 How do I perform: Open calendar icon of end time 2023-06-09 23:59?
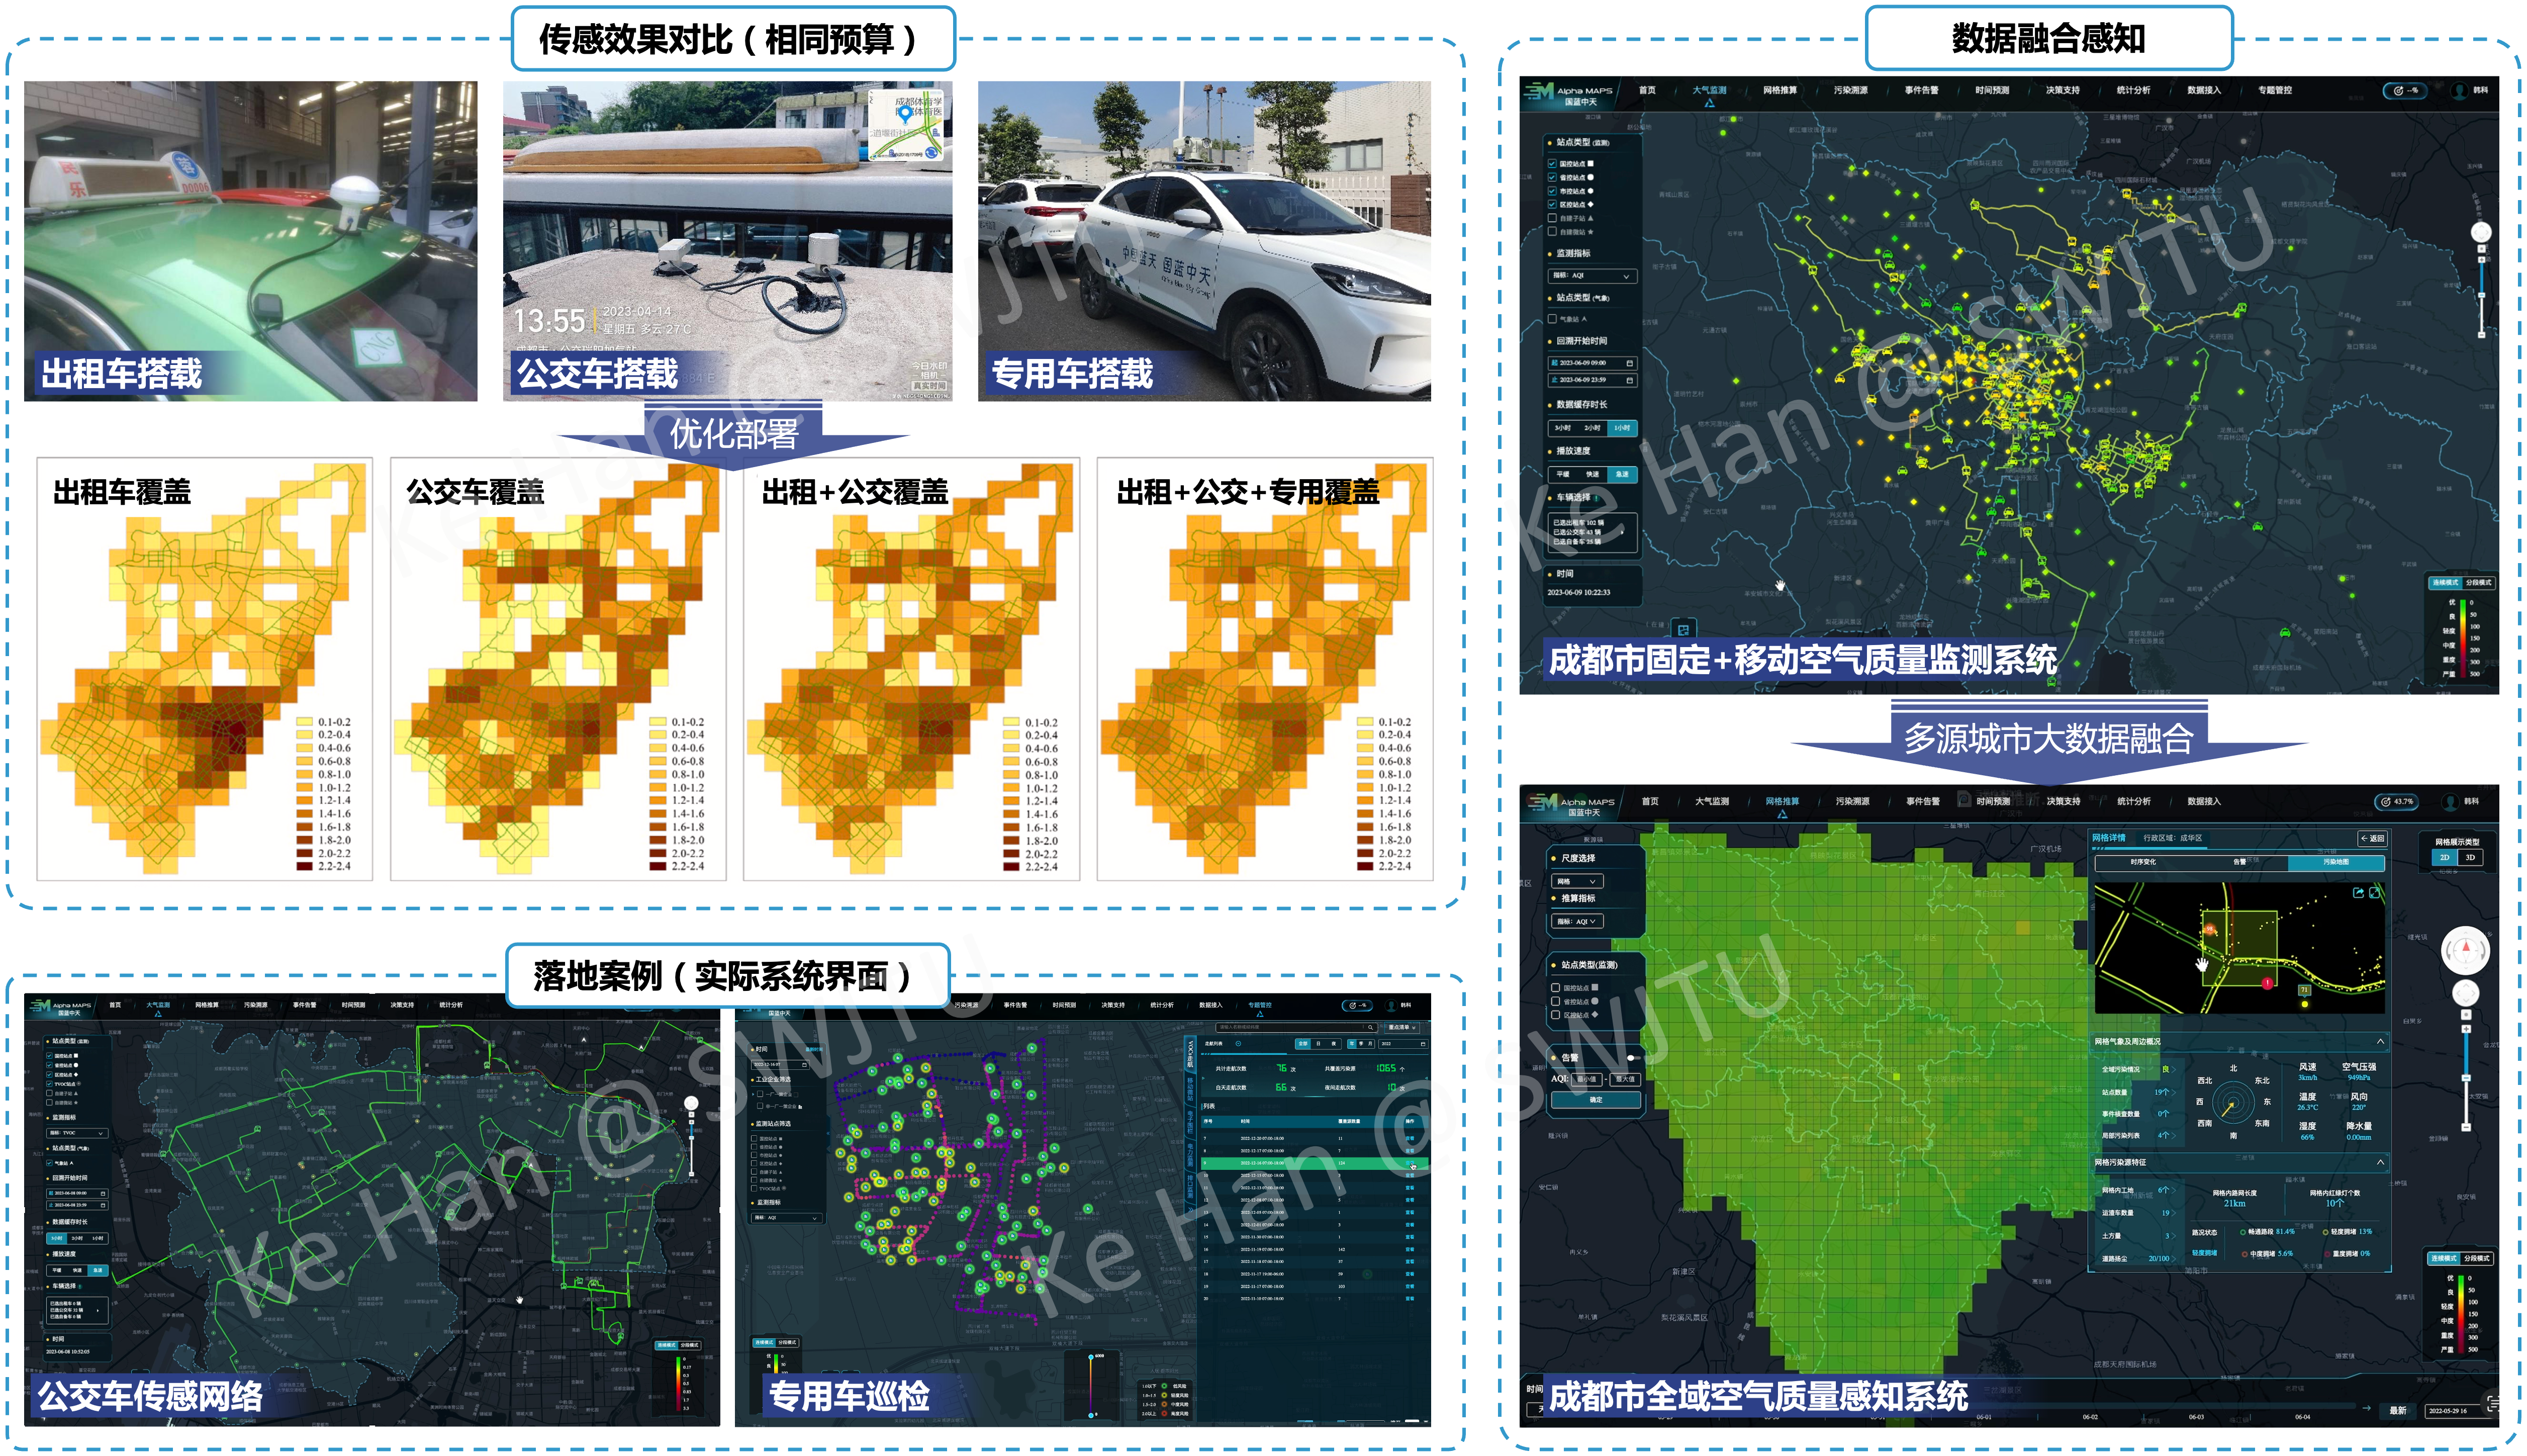pos(1630,381)
